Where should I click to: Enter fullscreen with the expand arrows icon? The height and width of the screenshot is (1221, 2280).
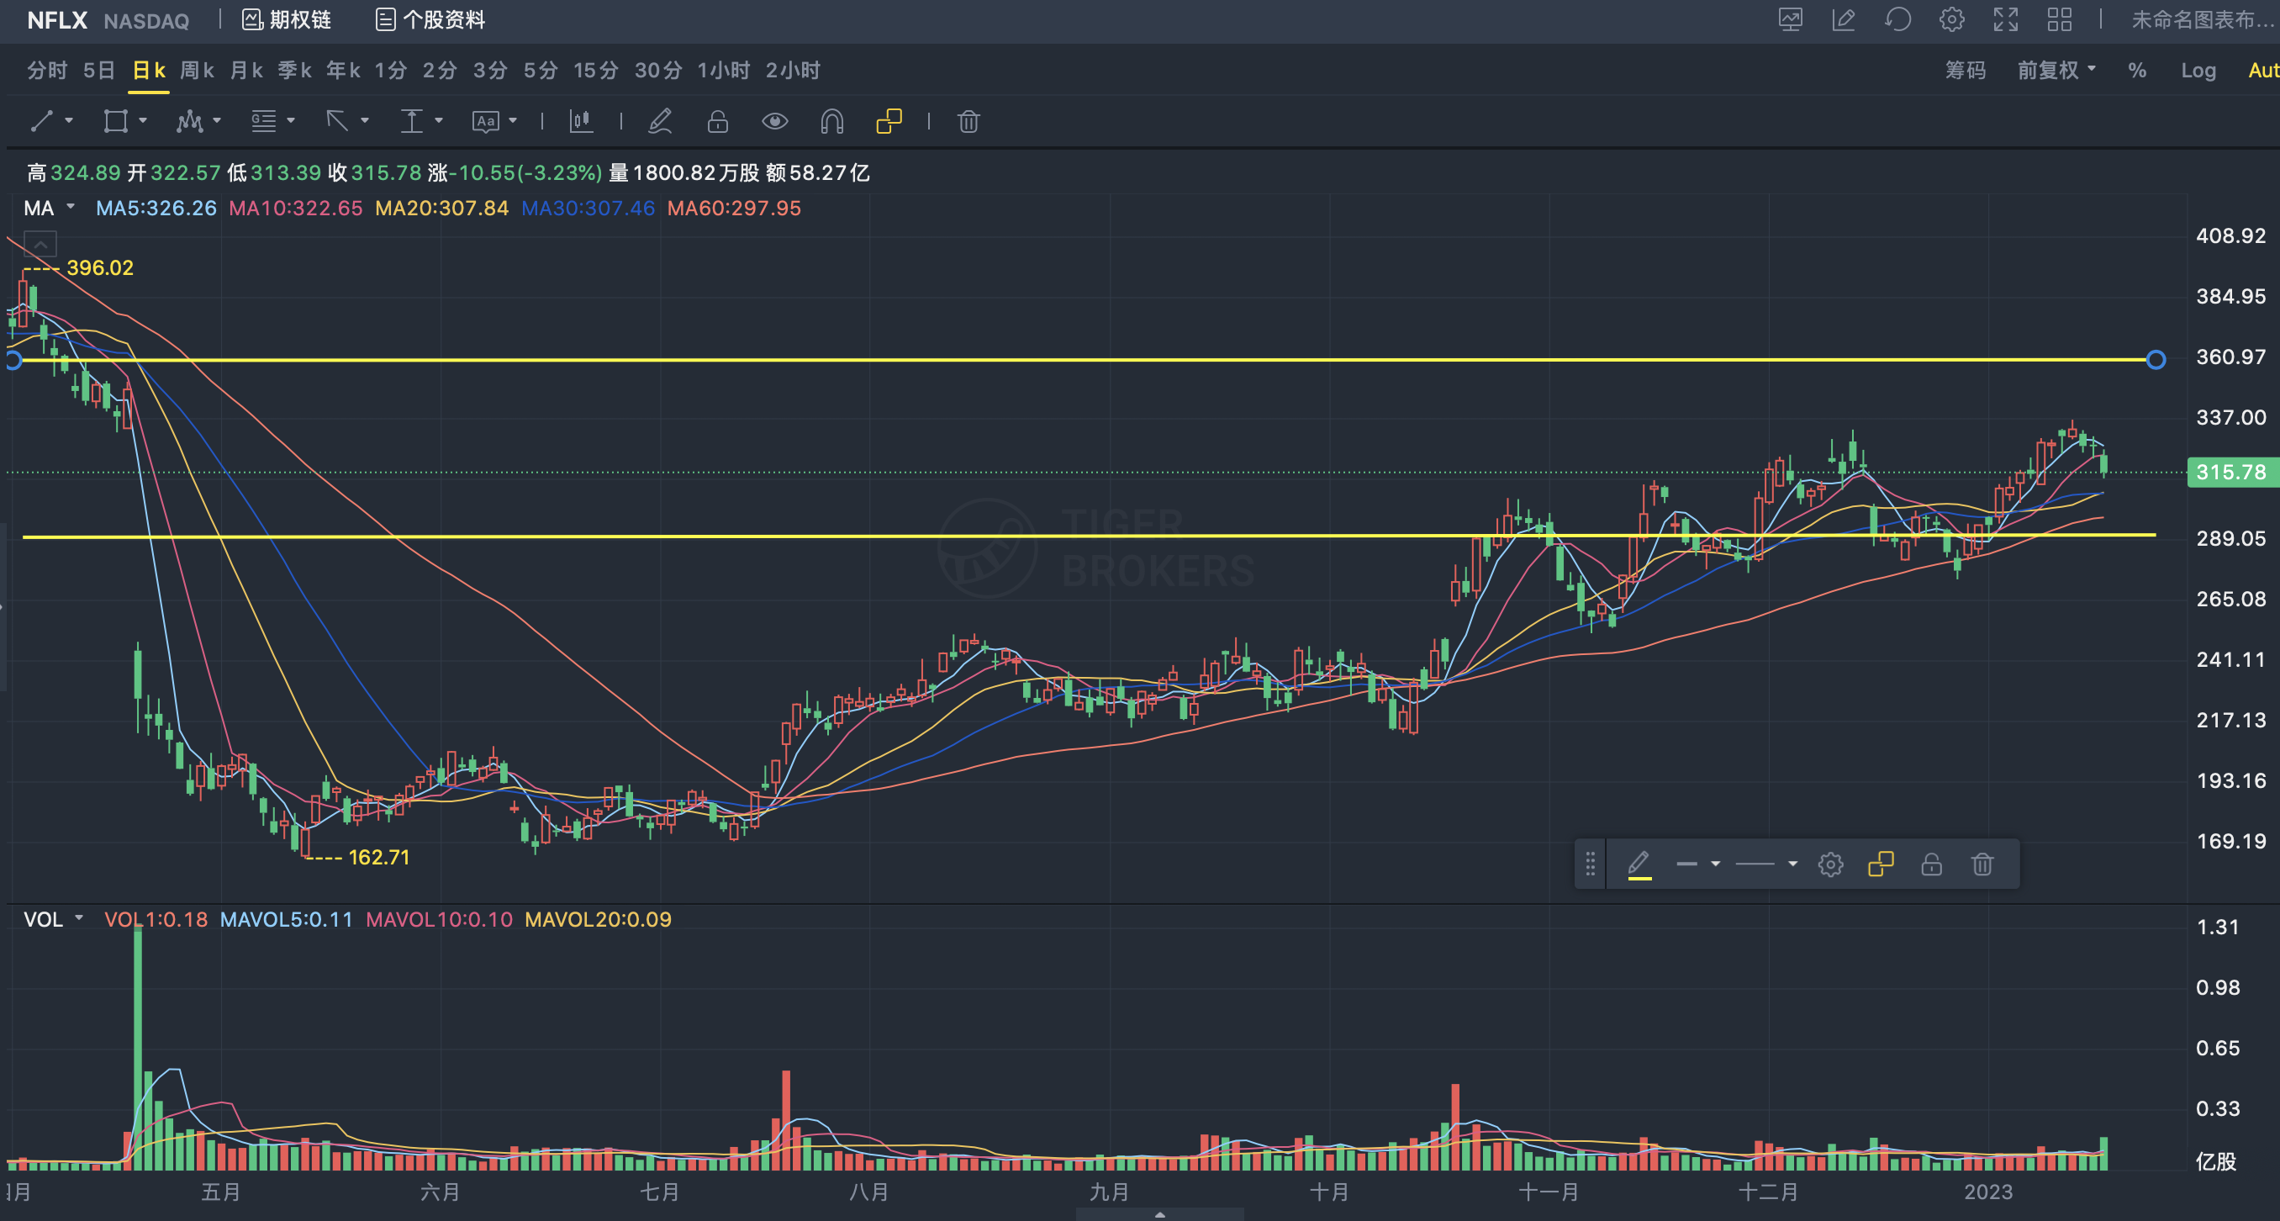click(x=2007, y=19)
